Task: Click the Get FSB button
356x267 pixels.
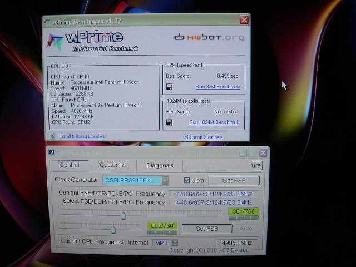Action: click(x=234, y=180)
